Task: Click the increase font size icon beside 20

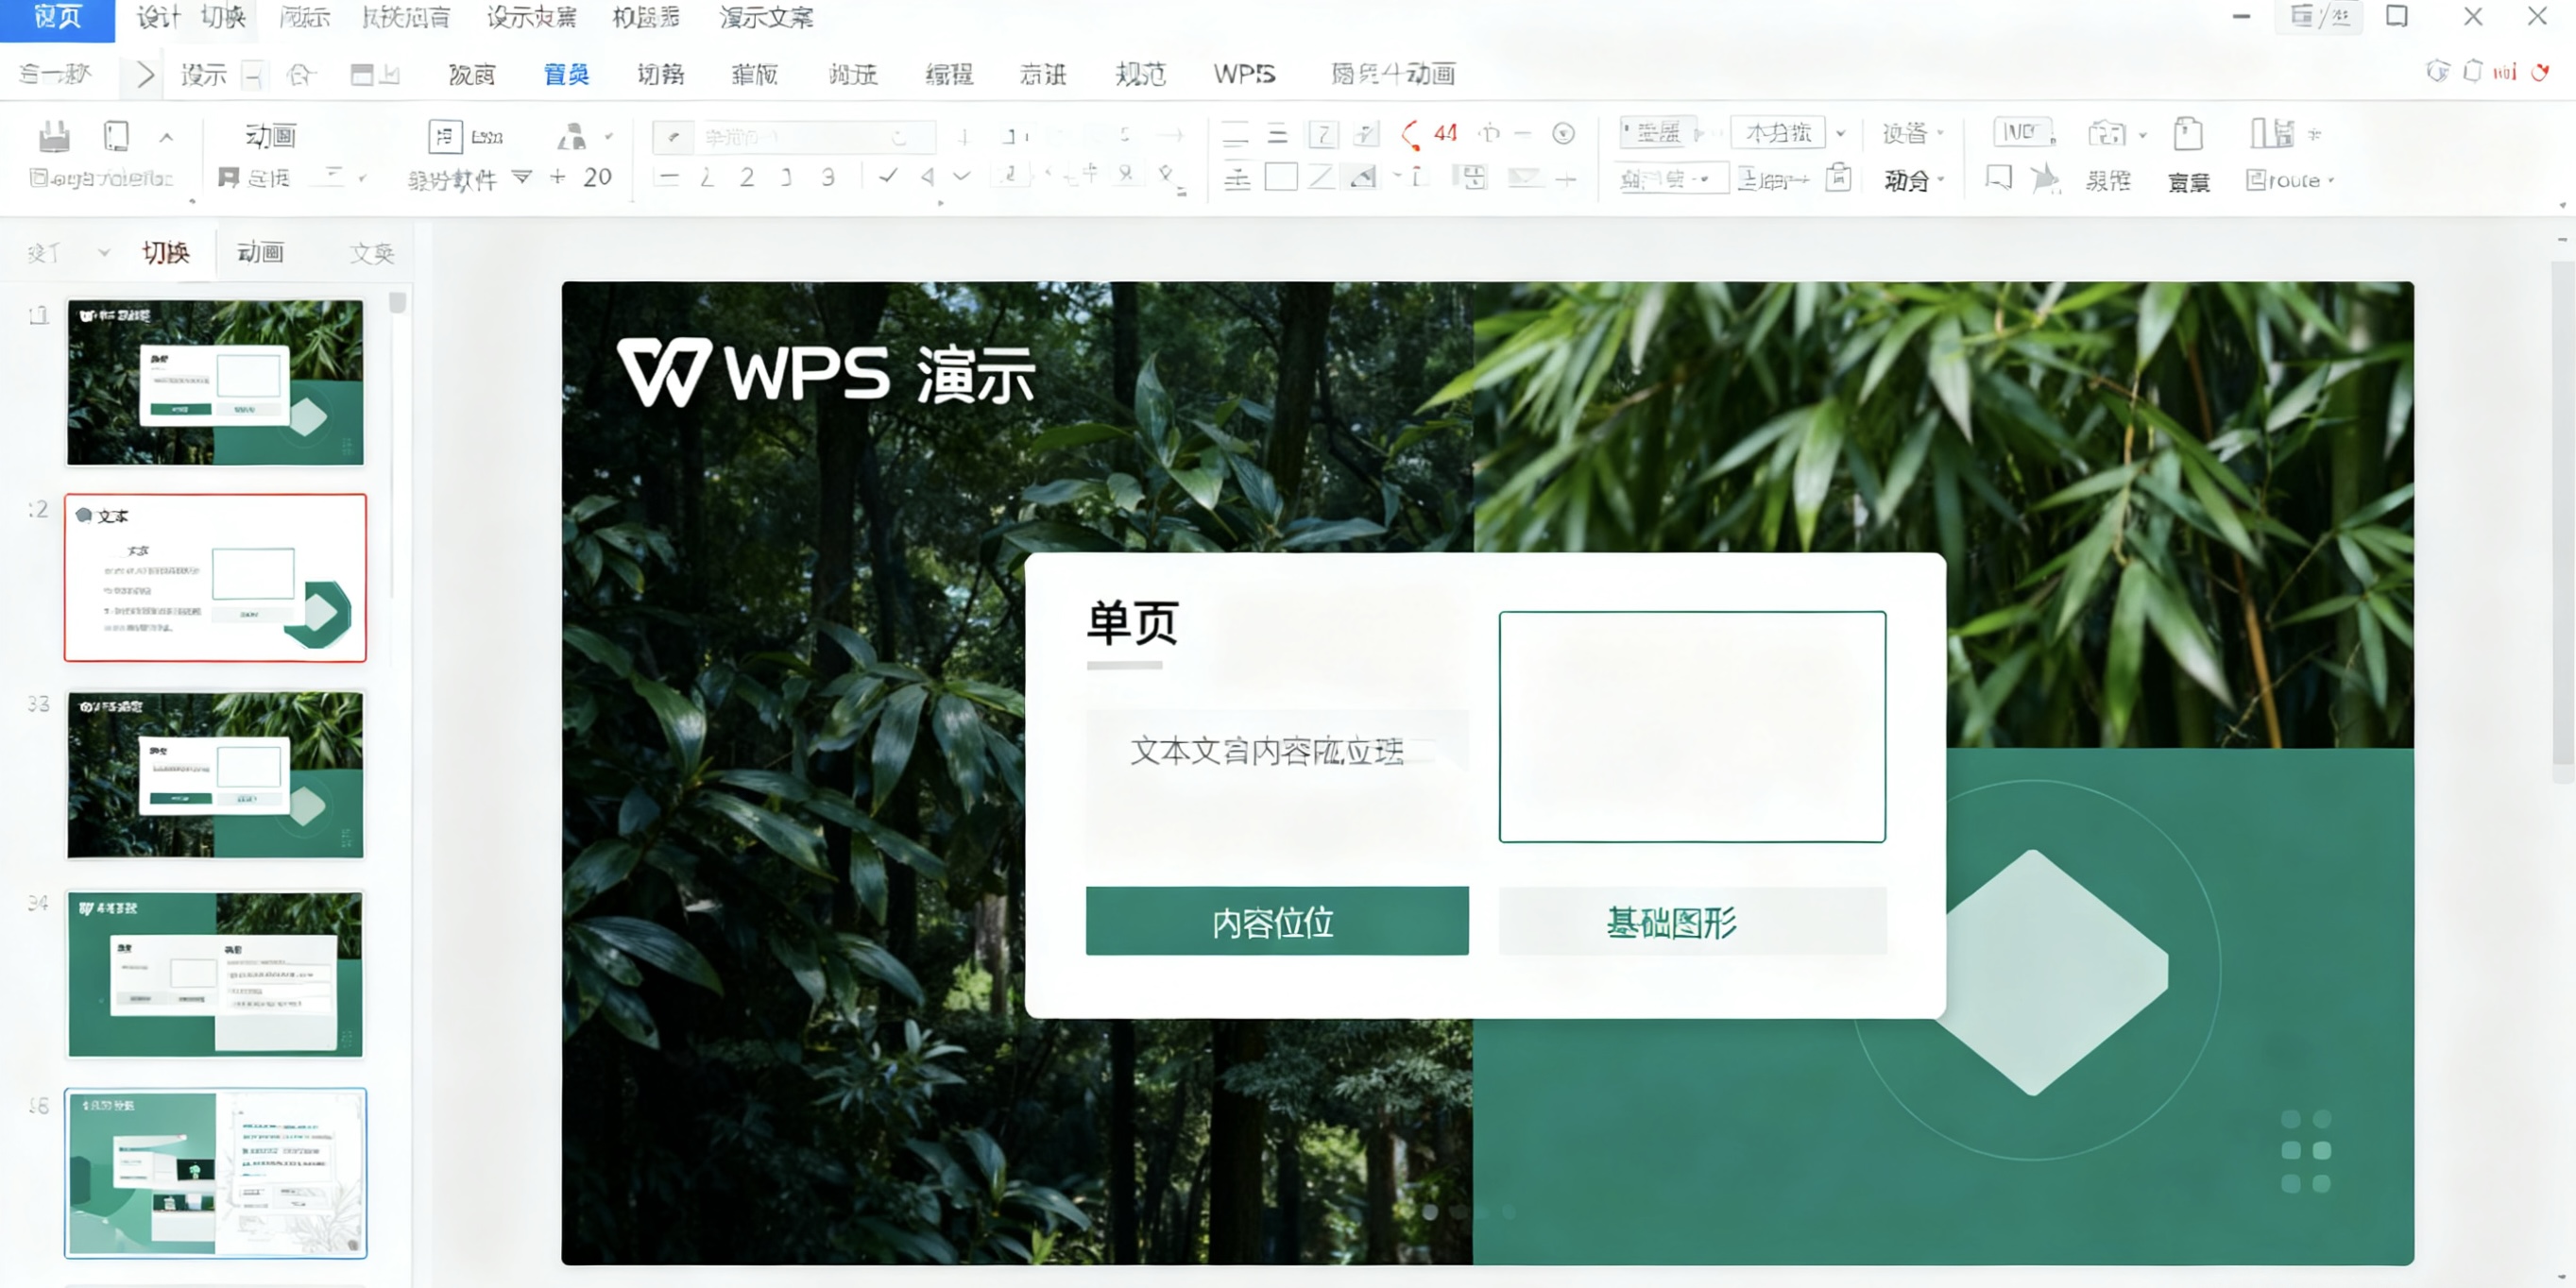Action: pos(558,177)
